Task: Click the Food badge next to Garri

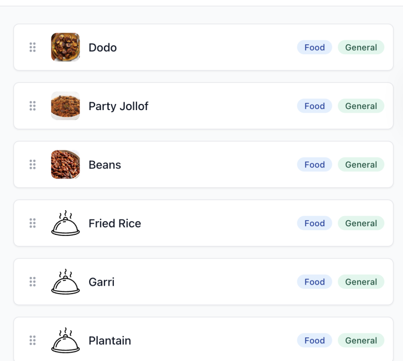Action: point(314,282)
